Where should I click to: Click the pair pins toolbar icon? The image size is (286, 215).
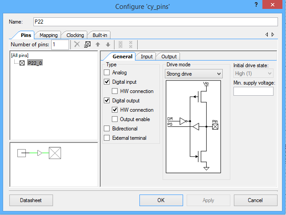point(120,45)
